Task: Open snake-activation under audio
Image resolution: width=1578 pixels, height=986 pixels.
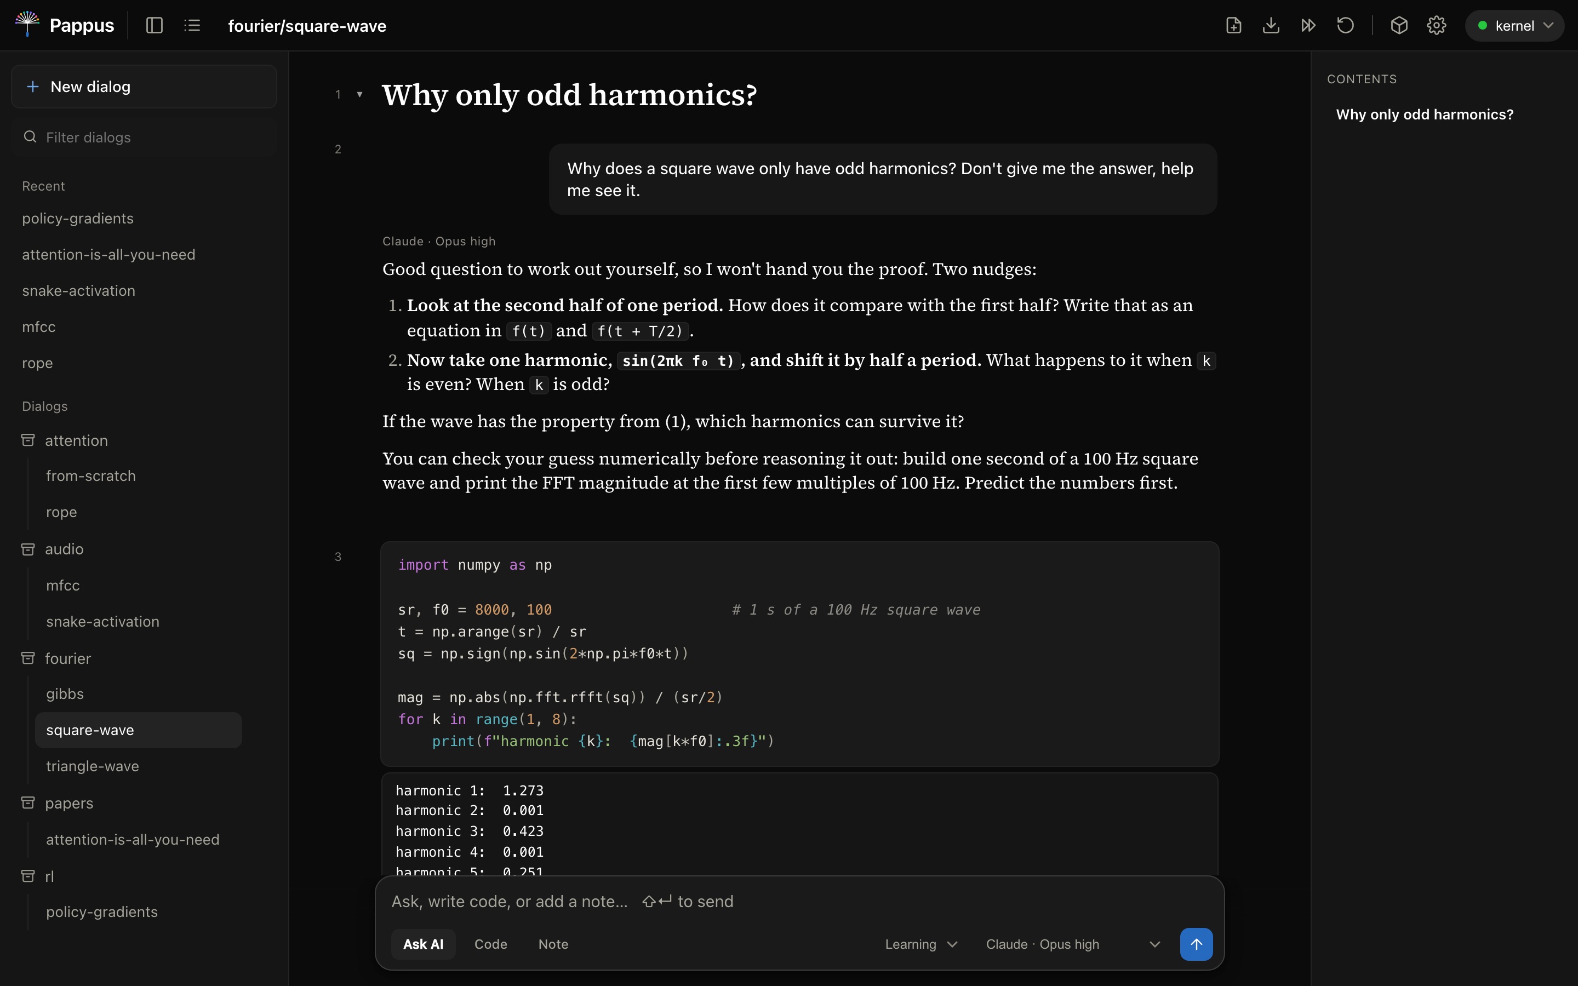Action: [x=102, y=622]
